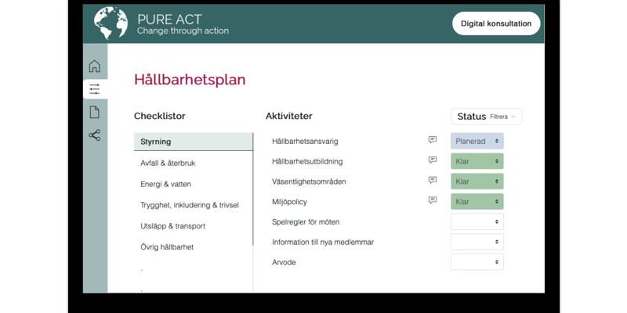Click the Pure Act globe logo
Screen dimensions: 627x313
(x=111, y=23)
